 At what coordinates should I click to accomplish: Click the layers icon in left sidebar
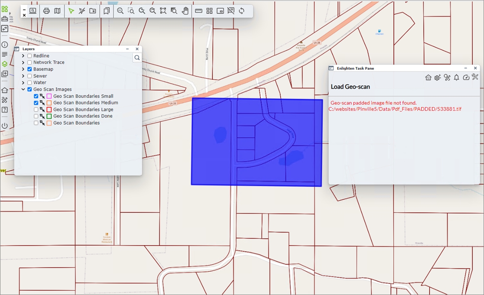pos(4,64)
